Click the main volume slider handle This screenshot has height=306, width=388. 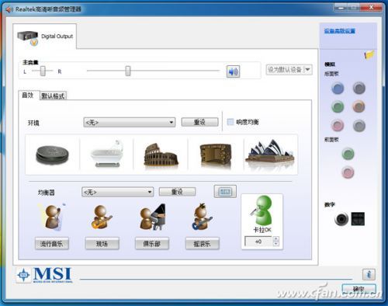coord(128,71)
